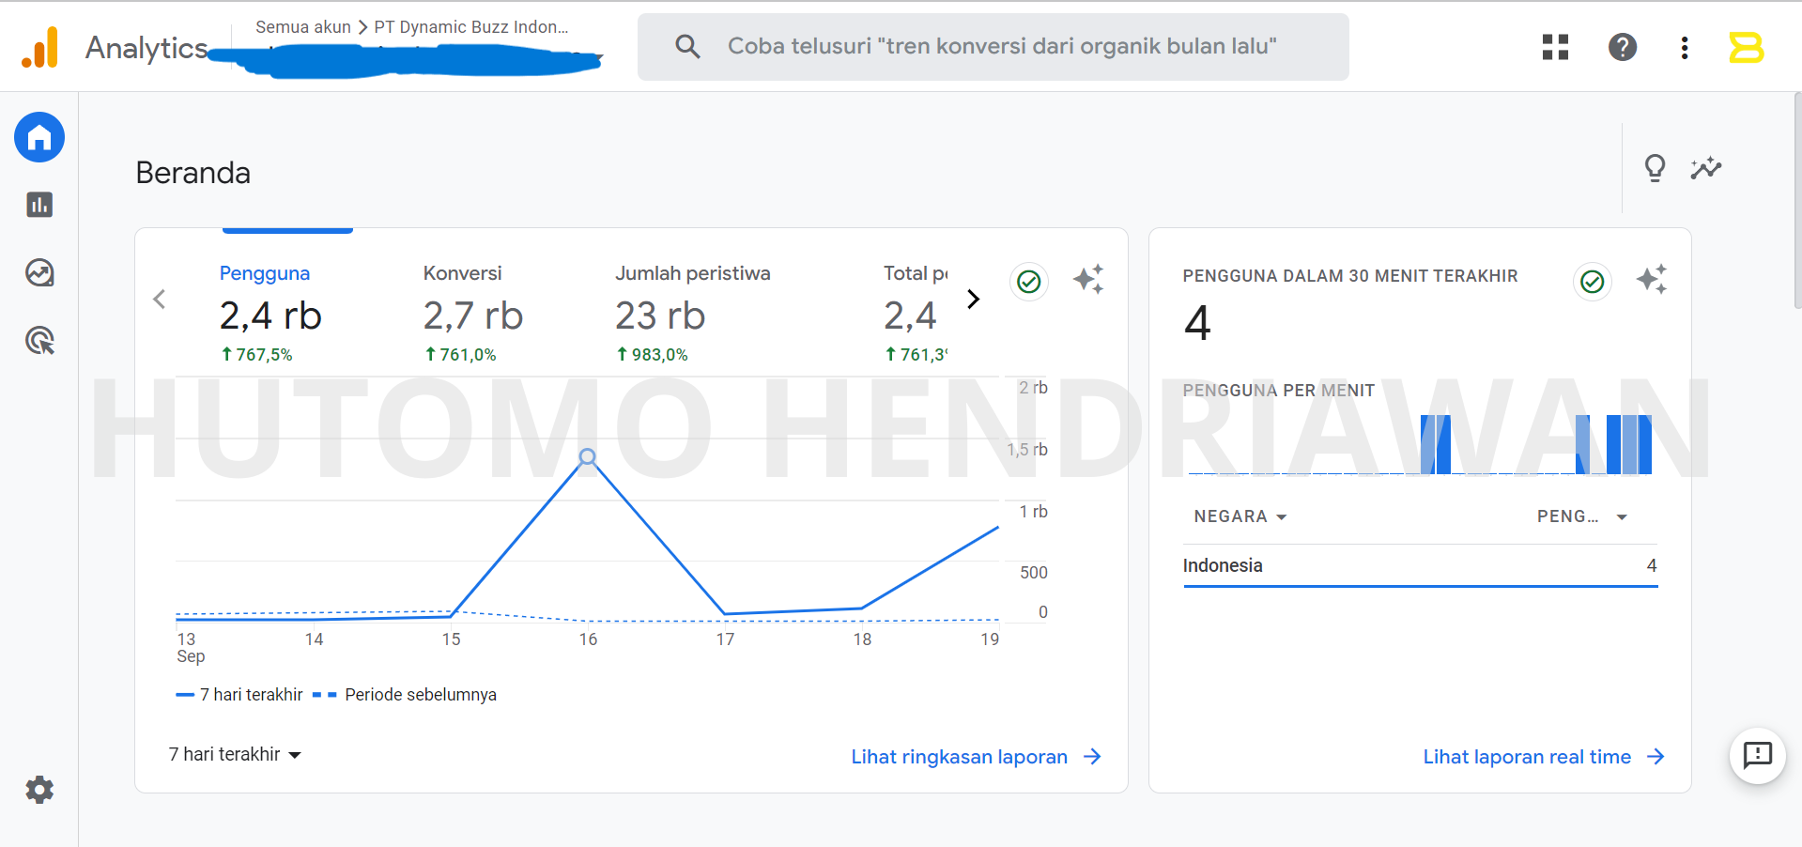
Task: Select the Konversi metric tab
Action: pos(473,313)
